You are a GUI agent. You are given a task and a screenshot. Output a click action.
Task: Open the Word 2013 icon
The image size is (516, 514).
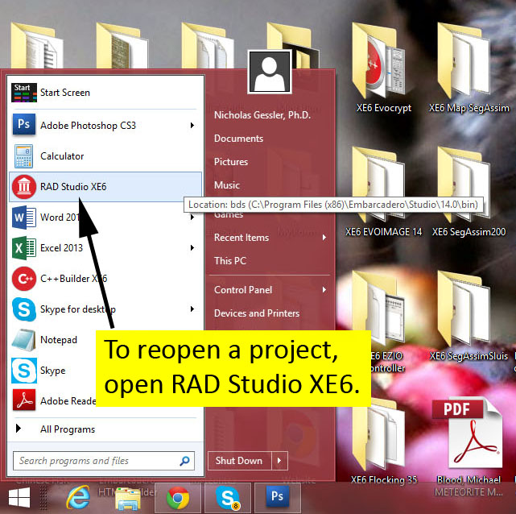pos(23,218)
